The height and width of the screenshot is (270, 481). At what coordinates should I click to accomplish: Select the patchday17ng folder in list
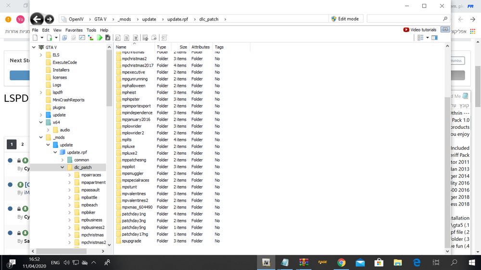[135, 234]
